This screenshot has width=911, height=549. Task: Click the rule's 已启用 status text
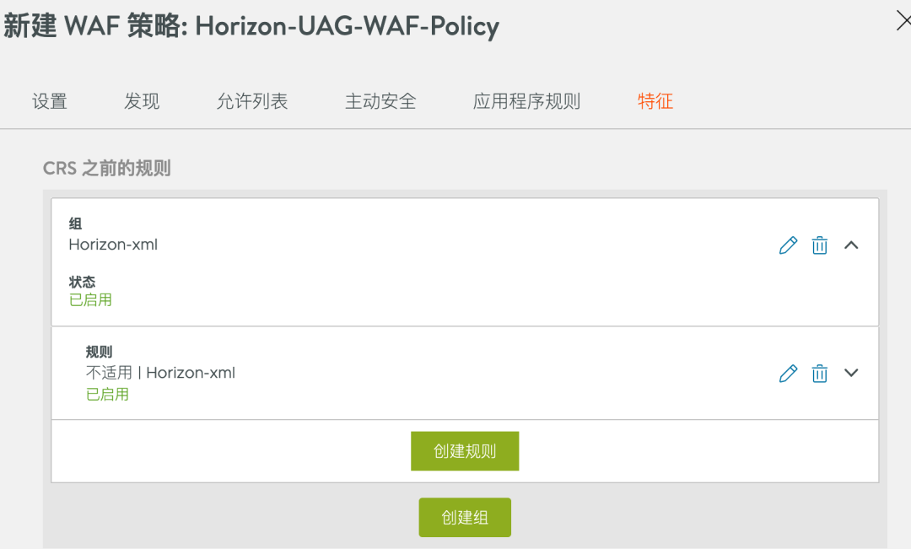click(x=107, y=395)
